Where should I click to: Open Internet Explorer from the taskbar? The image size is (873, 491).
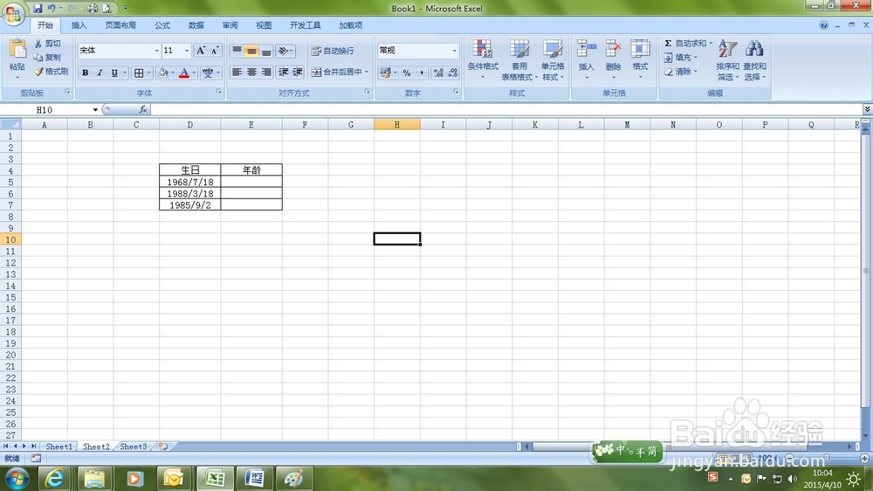click(x=54, y=478)
